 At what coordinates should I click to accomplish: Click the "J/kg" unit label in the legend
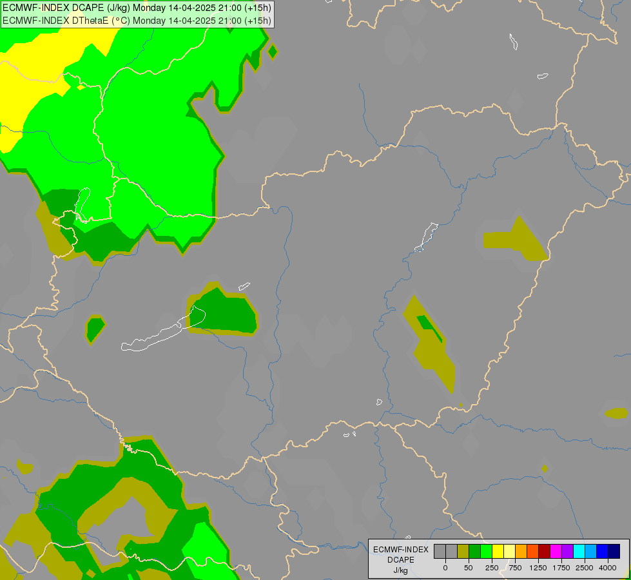pyautogui.click(x=401, y=570)
